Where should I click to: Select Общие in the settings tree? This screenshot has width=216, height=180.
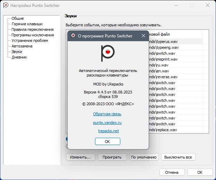pos(17,18)
